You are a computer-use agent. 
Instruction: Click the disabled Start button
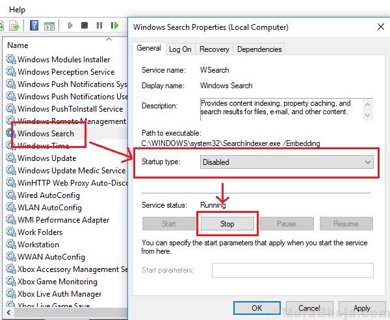[x=168, y=223]
